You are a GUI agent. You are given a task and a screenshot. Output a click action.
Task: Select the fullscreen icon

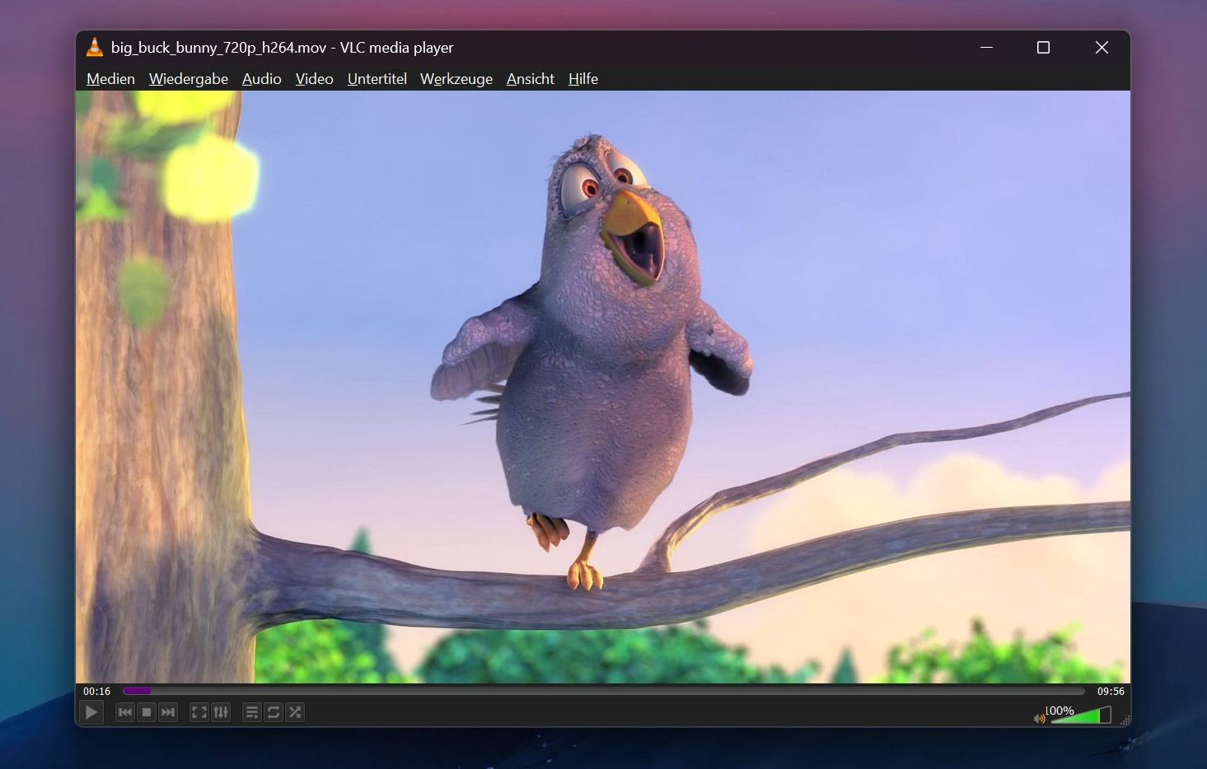pyautogui.click(x=199, y=712)
